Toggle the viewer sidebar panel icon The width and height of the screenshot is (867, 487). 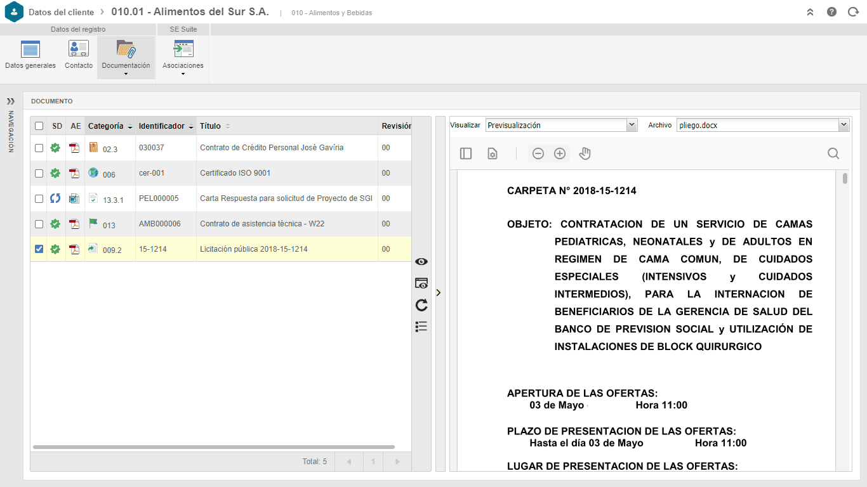tap(466, 153)
